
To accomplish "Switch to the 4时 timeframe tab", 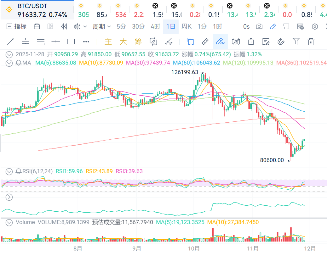I will (x=155, y=27).
